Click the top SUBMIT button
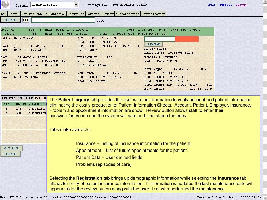The image size is (267, 200). [x=10, y=20]
